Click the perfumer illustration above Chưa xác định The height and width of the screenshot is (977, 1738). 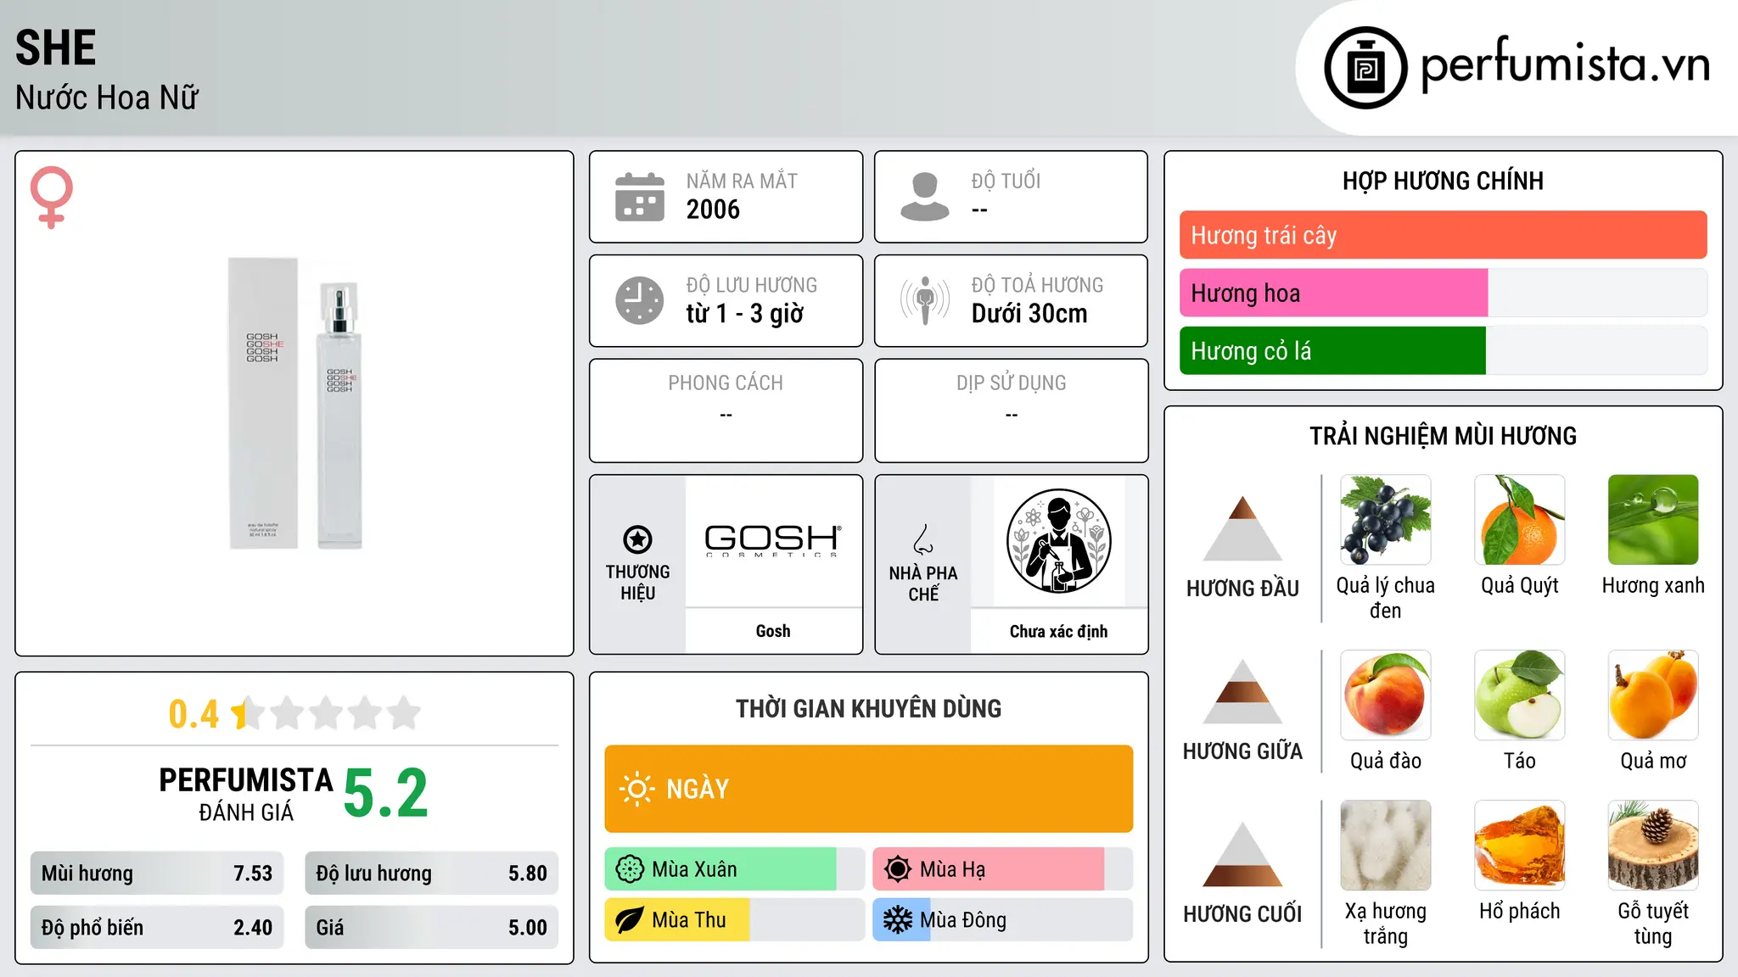pyautogui.click(x=1058, y=541)
